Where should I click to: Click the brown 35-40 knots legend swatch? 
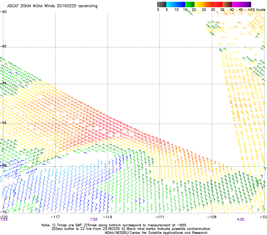[x=227, y=4]
